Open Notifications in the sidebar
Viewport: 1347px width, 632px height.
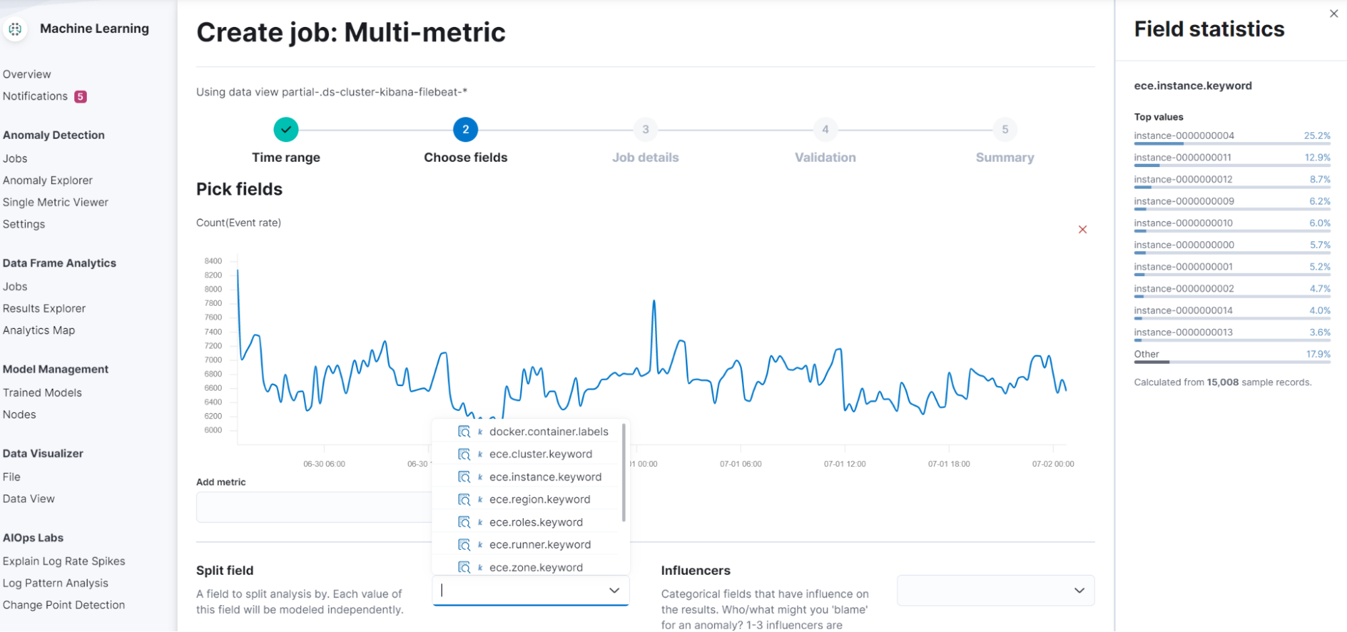(35, 96)
